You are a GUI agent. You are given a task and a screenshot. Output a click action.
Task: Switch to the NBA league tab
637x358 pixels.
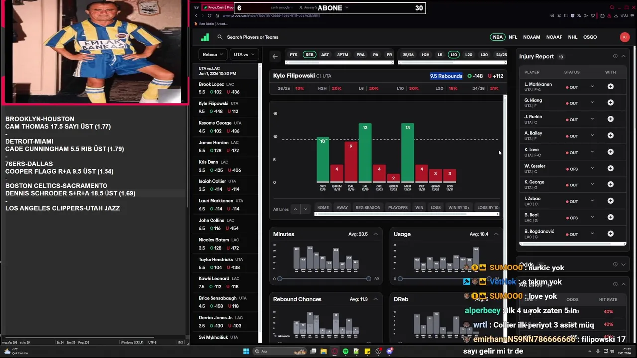[497, 37]
